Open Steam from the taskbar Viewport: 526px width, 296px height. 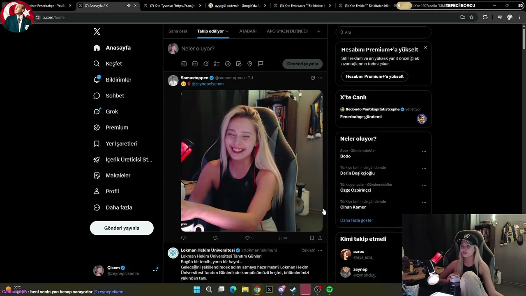pos(293,289)
